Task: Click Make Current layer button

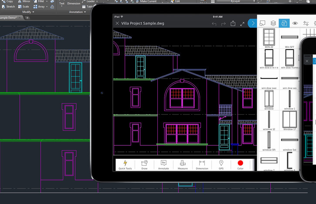Action: 146,1
